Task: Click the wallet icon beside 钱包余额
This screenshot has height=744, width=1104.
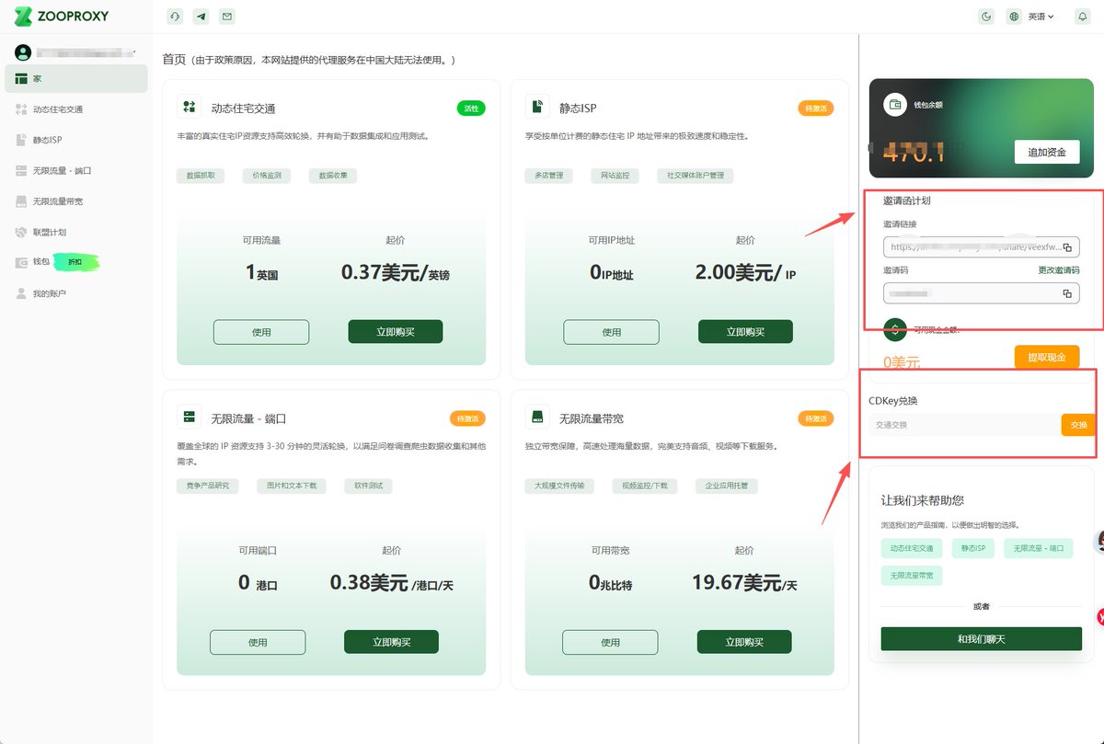Action: coord(894,105)
